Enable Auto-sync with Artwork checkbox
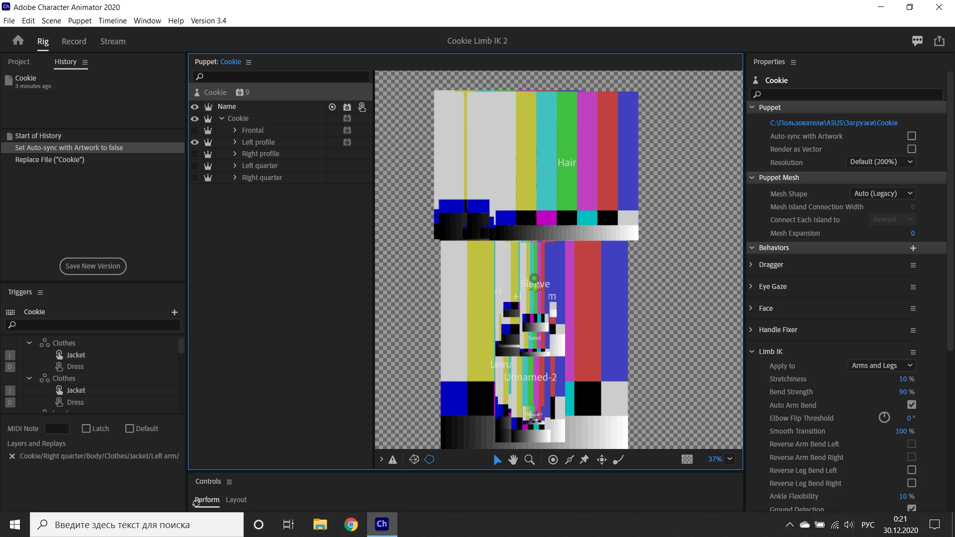 tap(912, 136)
